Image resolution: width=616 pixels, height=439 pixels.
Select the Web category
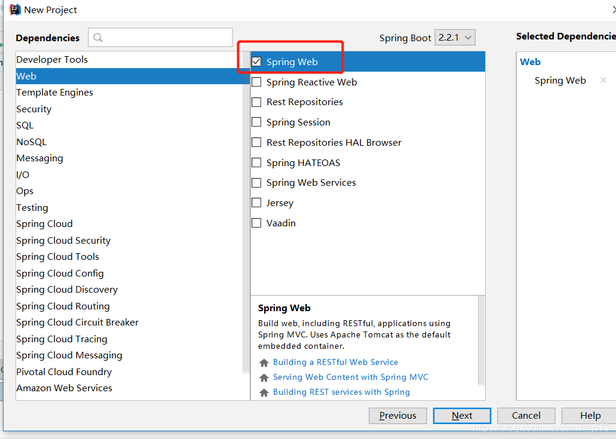click(129, 76)
